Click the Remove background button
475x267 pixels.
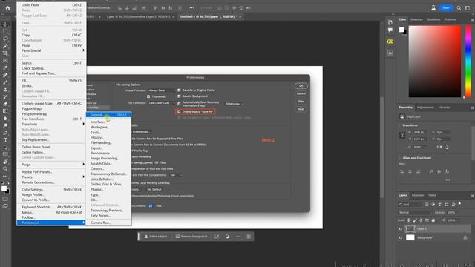[x=191, y=237]
